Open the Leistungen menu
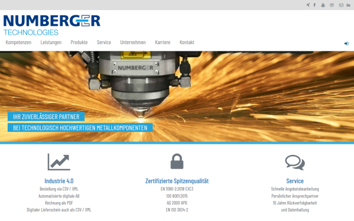The height and width of the screenshot is (221, 354). (51, 42)
